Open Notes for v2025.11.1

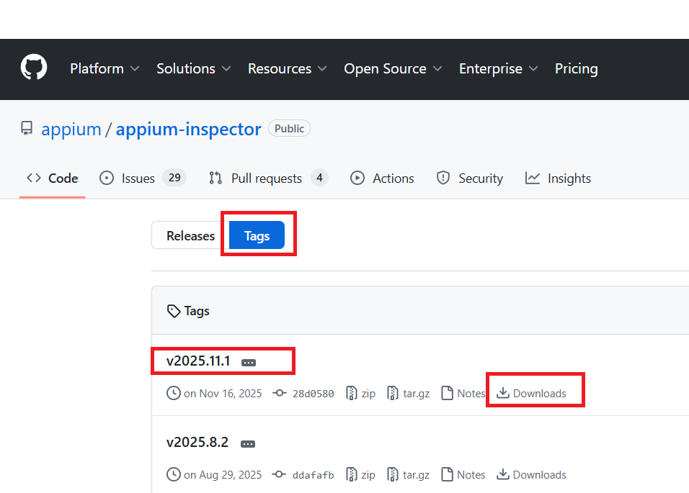pos(471,394)
